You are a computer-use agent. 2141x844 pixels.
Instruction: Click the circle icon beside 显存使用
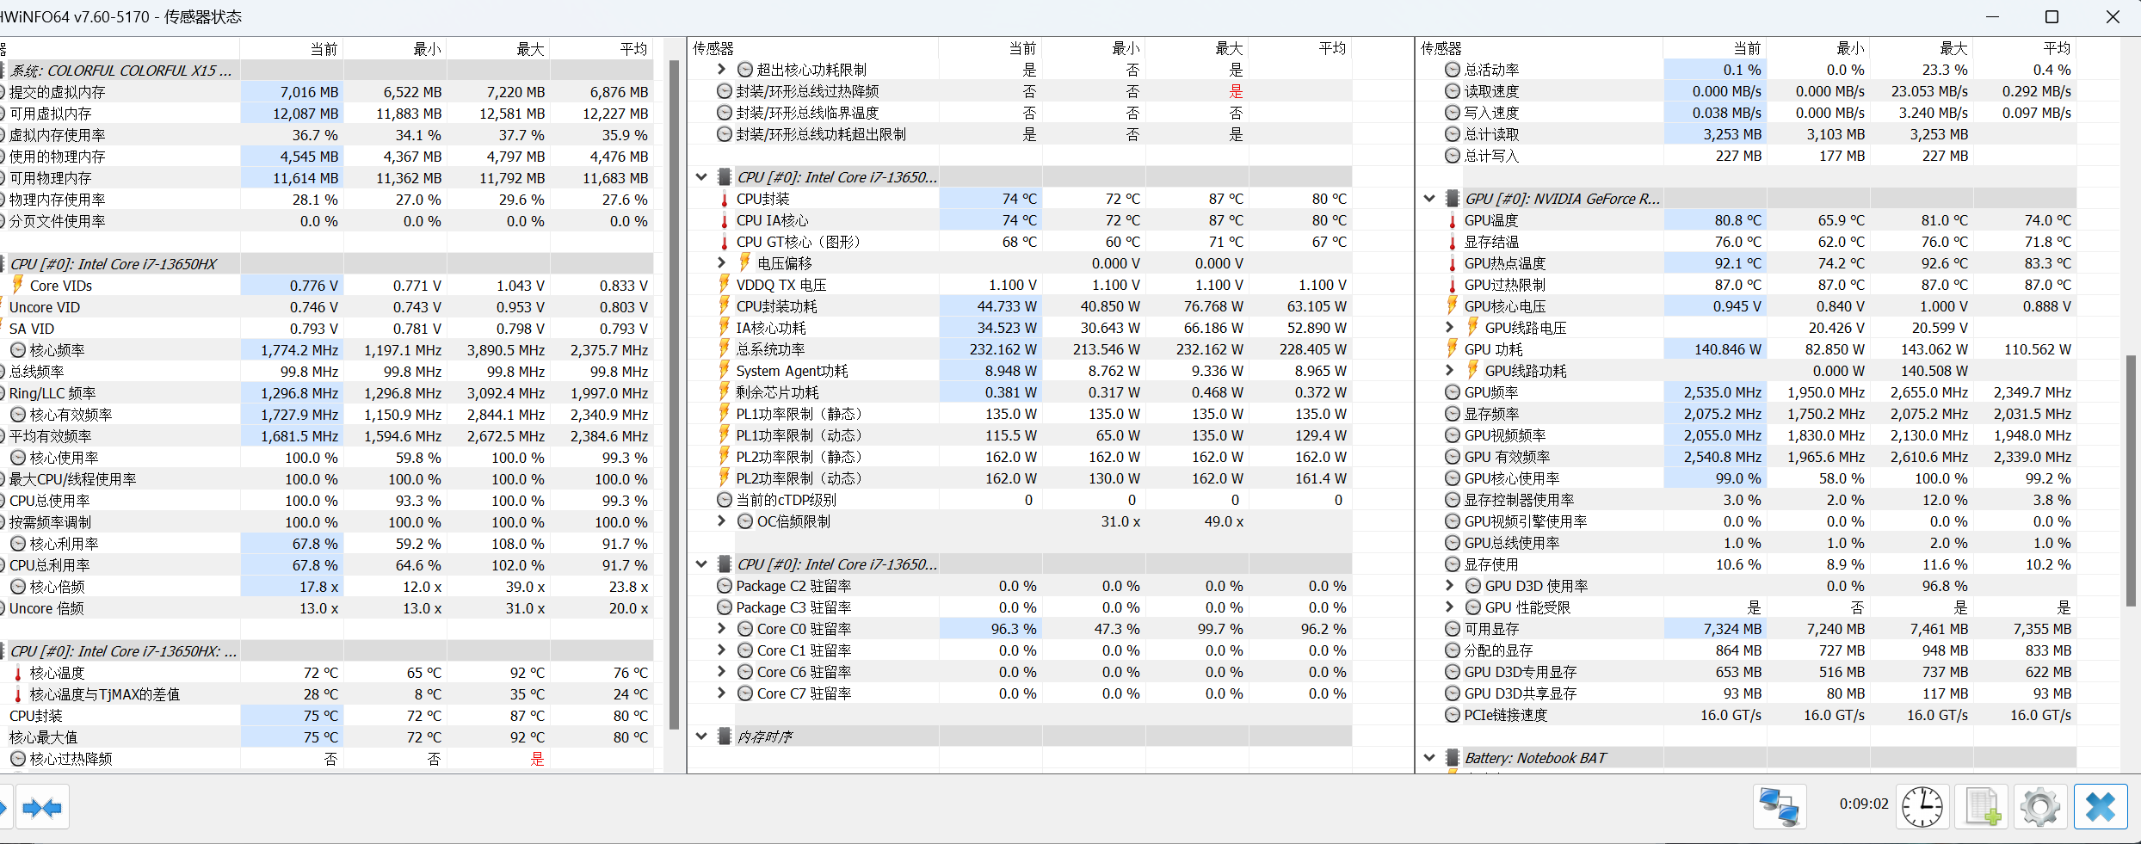[1453, 564]
